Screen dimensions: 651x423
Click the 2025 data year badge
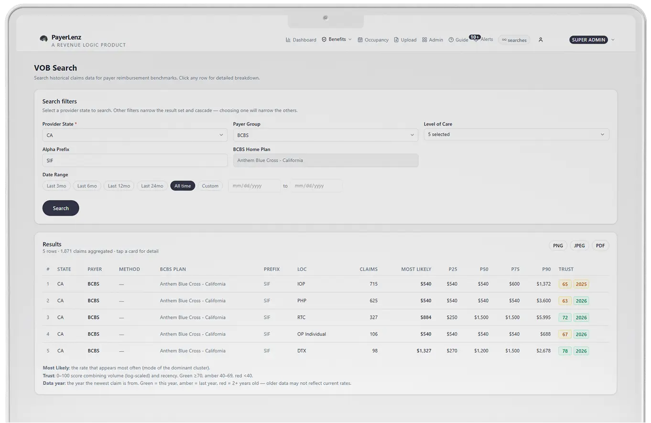point(581,284)
